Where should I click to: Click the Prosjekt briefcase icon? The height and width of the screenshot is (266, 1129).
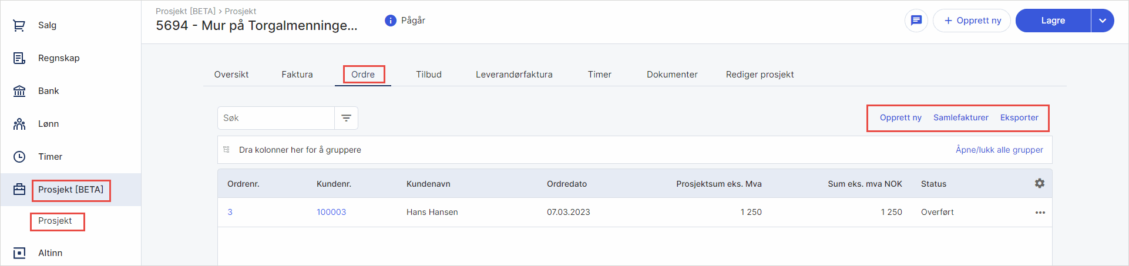pyautogui.click(x=19, y=190)
